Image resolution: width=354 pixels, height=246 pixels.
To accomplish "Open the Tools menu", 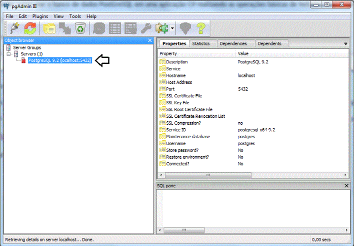I will click(x=75, y=16).
